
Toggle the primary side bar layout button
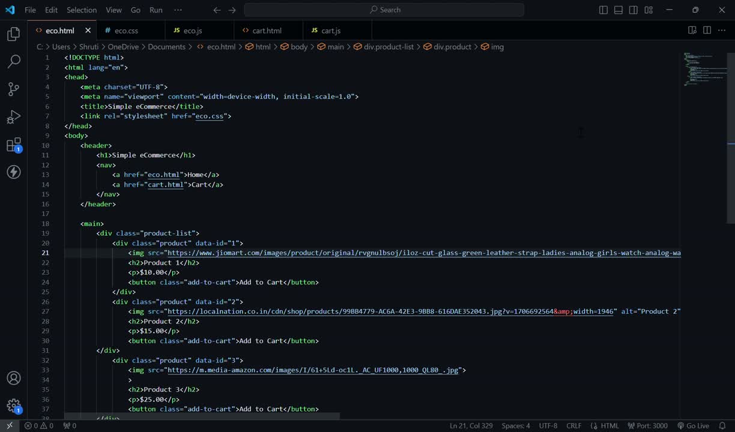(603, 10)
